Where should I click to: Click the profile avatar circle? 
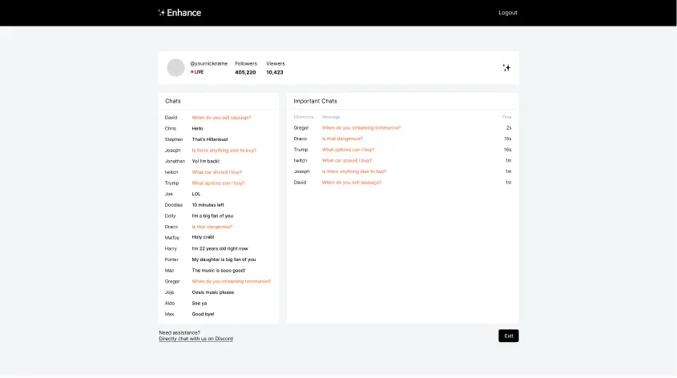[175, 68]
